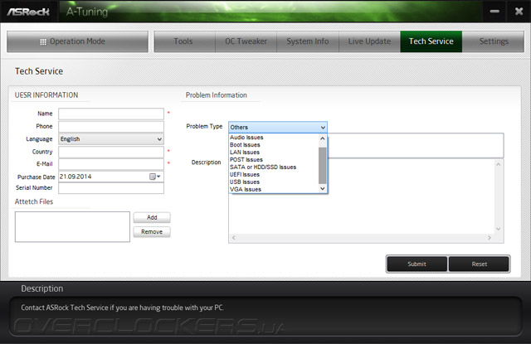Image resolution: width=531 pixels, height=344 pixels.
Task: Choose POST Issues from the list
Action: click(274, 160)
